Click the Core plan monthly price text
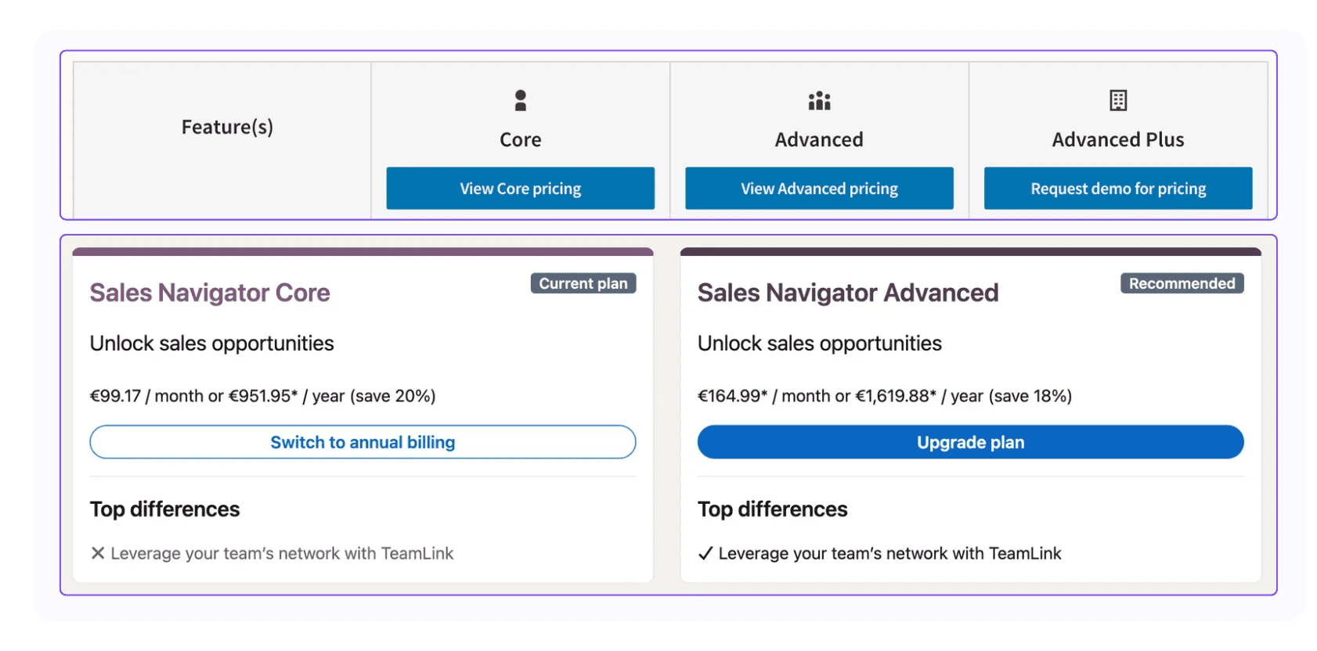 [x=146, y=396]
